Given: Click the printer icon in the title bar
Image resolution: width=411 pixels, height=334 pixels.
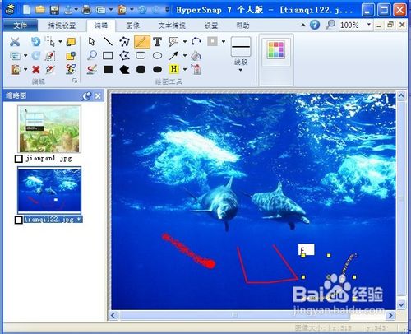Looking at the screenshot, I should tap(86, 10).
